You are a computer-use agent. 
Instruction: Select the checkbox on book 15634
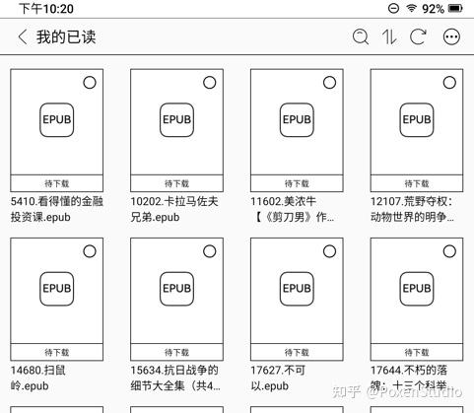(x=210, y=251)
